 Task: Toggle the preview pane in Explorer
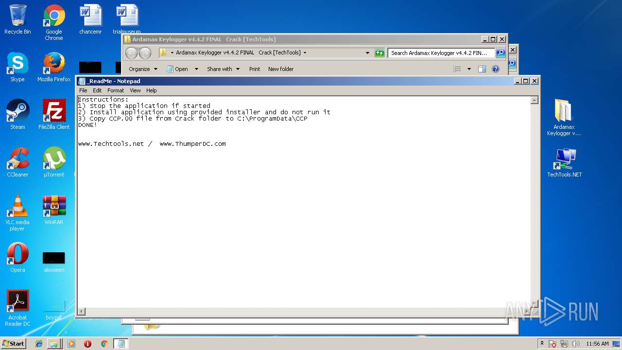(482, 69)
